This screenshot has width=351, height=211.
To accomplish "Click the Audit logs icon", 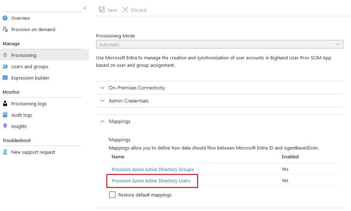I will pos(5,115).
